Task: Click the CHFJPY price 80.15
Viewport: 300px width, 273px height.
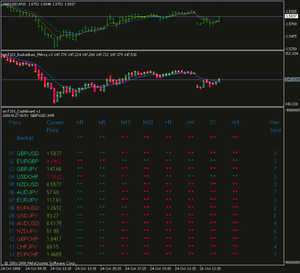Action: pos(53,247)
